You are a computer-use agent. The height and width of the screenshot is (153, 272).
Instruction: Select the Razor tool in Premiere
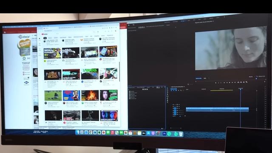click(x=167, y=94)
